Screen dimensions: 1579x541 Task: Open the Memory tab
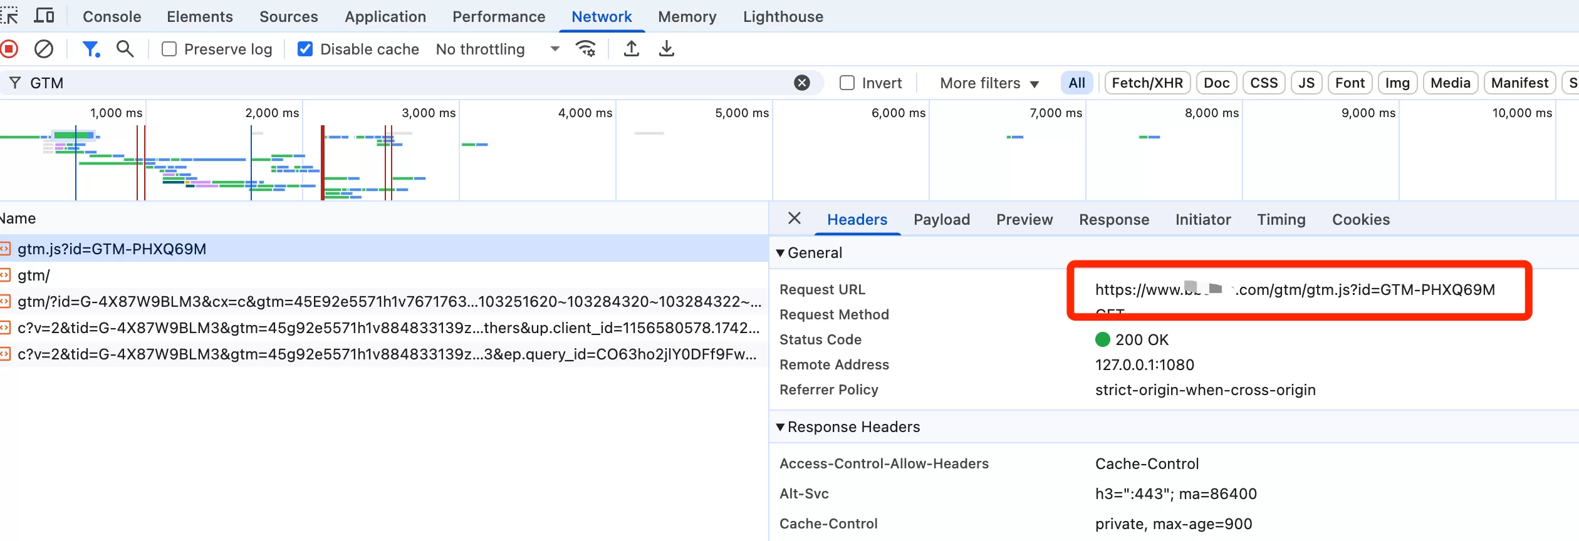pos(687,16)
